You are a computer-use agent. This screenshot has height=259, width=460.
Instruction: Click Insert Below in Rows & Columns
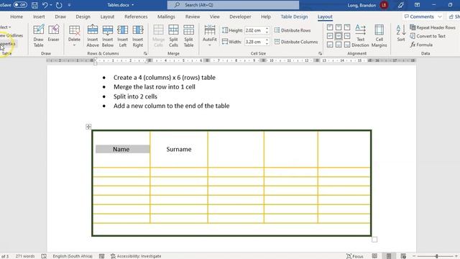(108, 36)
